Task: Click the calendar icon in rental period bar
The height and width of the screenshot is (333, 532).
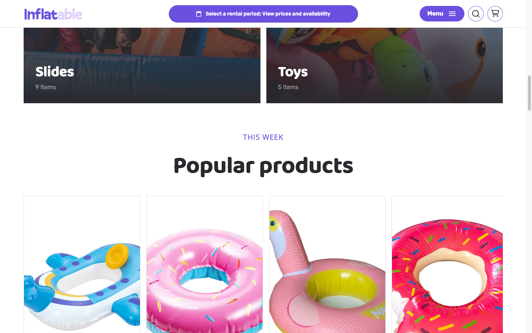Action: coord(199,14)
